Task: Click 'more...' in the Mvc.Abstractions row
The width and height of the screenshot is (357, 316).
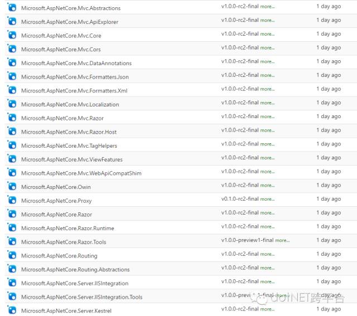Action: [x=267, y=7]
